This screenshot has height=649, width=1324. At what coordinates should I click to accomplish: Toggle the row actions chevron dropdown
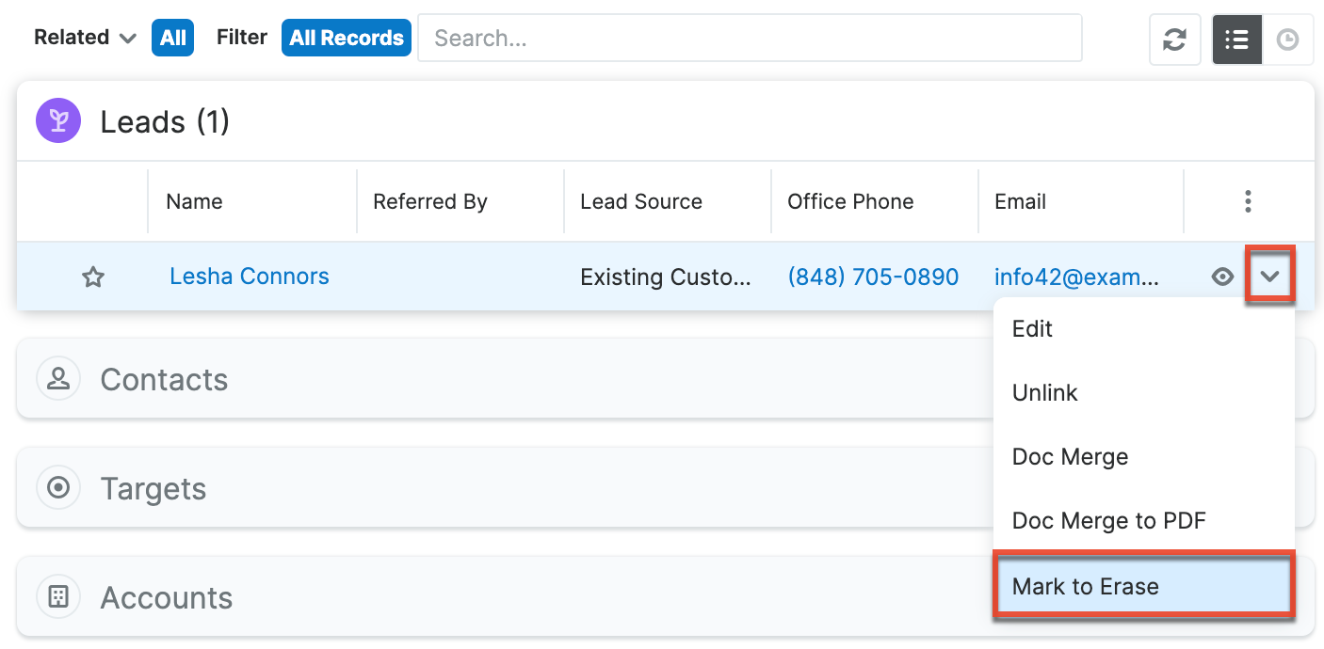tap(1270, 277)
